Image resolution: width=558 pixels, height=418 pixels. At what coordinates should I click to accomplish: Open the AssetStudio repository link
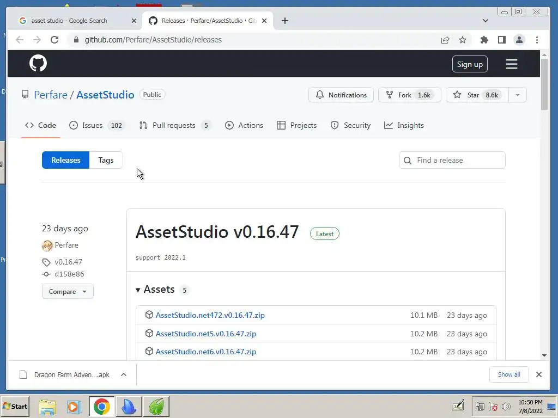pyautogui.click(x=105, y=95)
